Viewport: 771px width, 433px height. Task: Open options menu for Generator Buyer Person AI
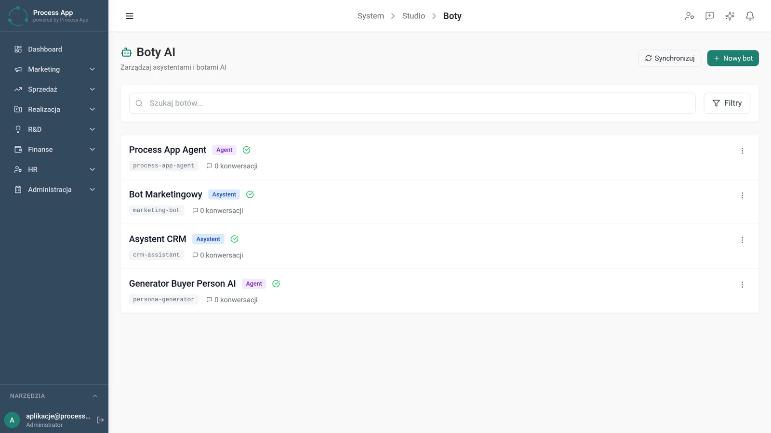click(x=742, y=284)
